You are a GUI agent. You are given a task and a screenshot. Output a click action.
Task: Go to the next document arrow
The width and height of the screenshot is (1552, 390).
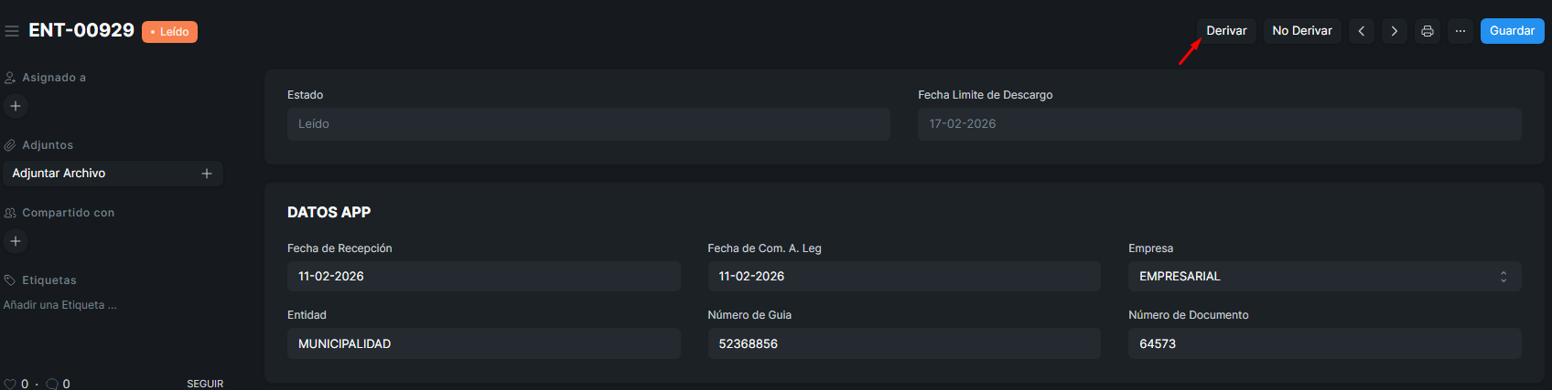(x=1394, y=31)
